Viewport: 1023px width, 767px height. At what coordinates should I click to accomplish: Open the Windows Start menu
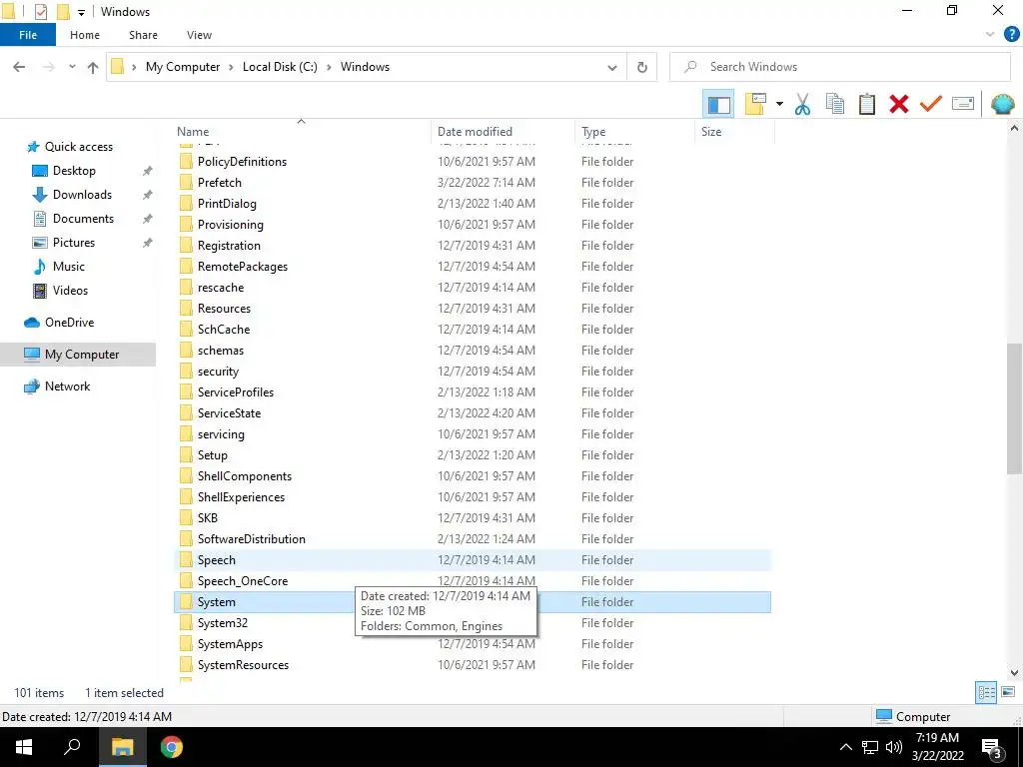click(x=24, y=747)
